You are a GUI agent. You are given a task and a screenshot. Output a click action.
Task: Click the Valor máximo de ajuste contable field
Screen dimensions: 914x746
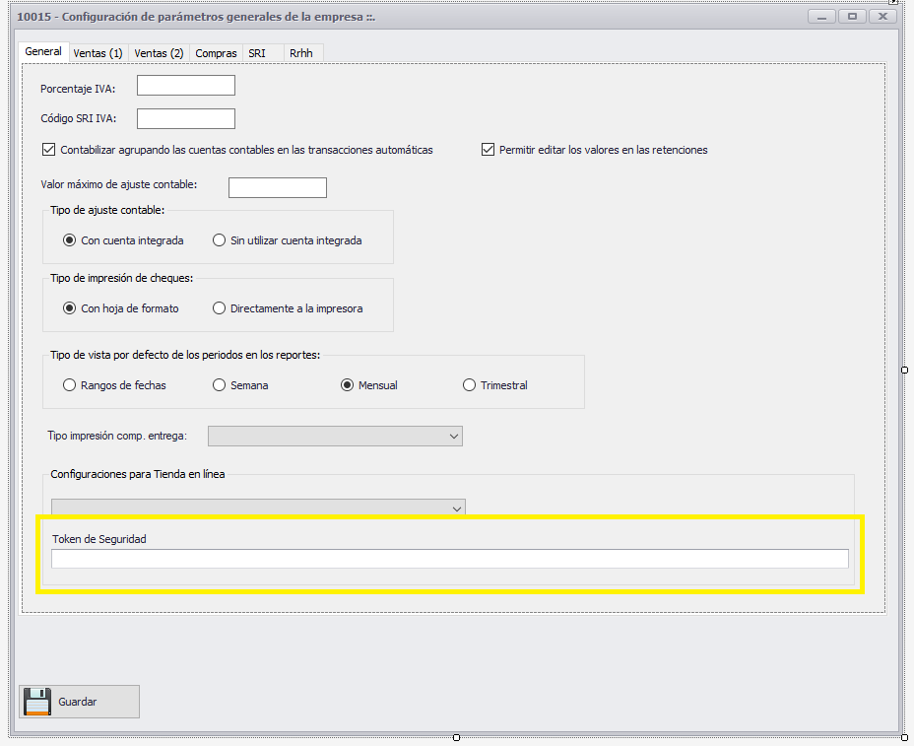[277, 188]
